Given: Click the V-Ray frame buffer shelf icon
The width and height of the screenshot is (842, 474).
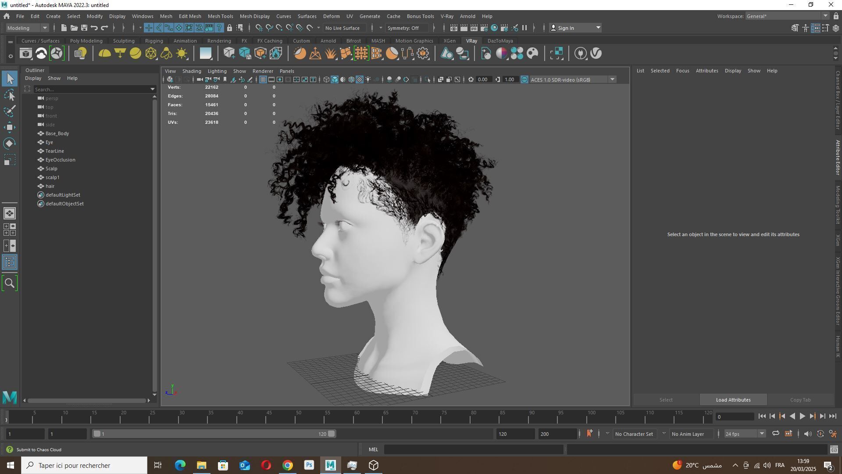Looking at the screenshot, I should point(26,54).
